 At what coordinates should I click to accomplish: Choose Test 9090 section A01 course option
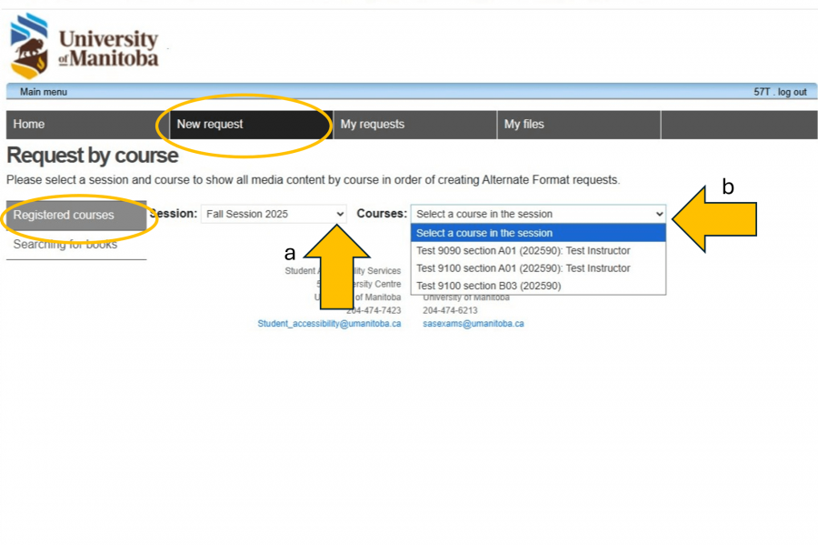coord(523,250)
